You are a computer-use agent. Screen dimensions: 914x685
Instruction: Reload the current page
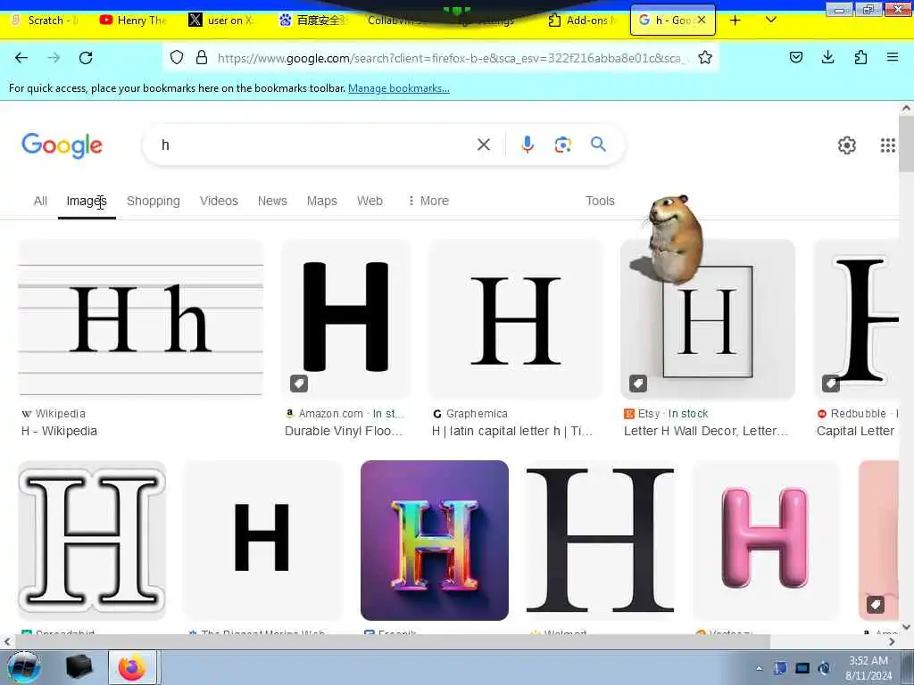pos(86,58)
